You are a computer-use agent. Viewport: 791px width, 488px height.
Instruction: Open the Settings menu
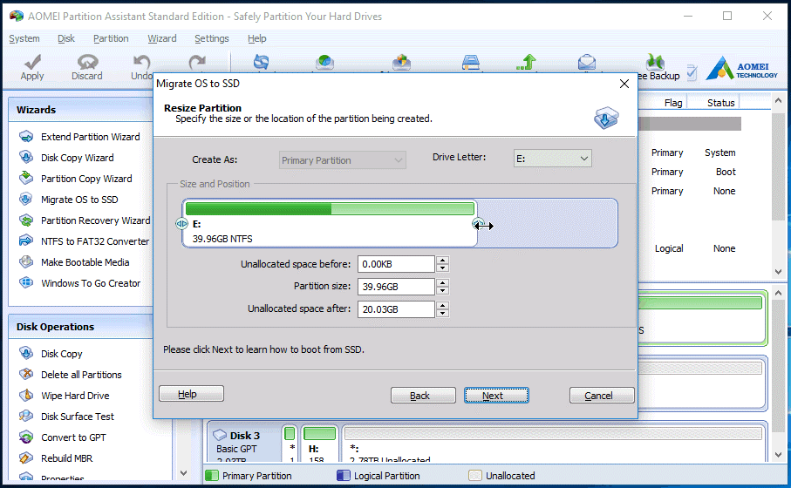point(212,38)
